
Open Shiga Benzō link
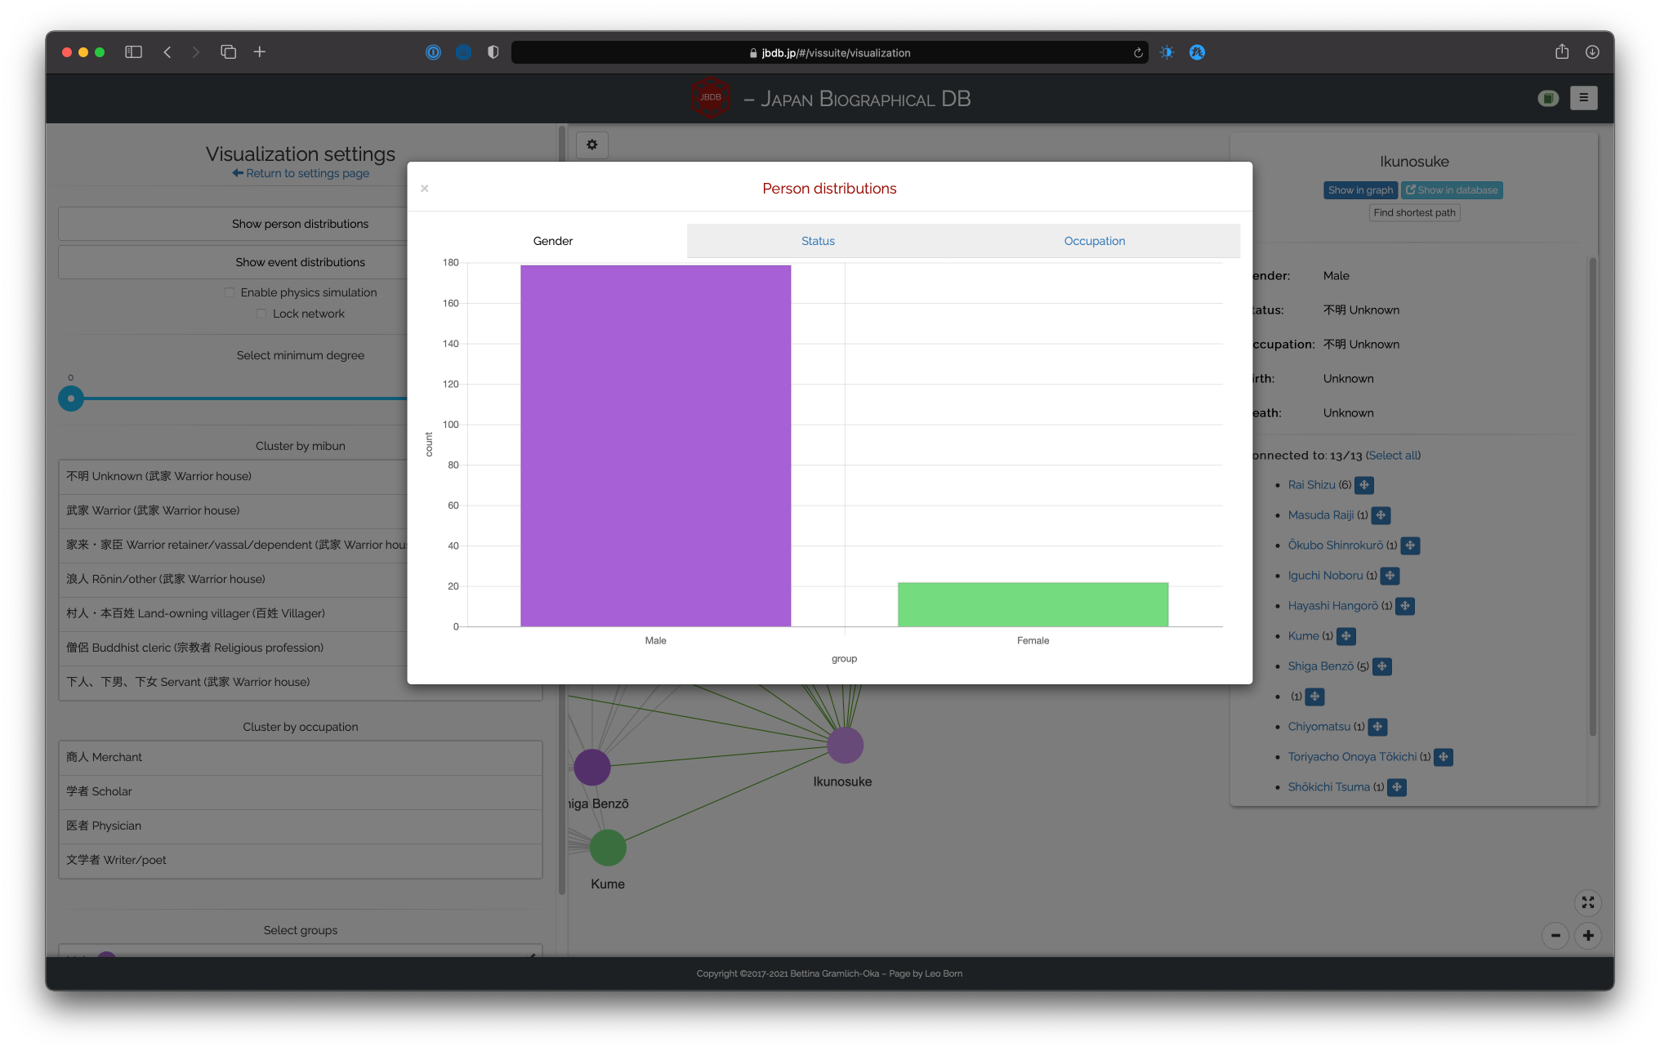pos(1320,666)
